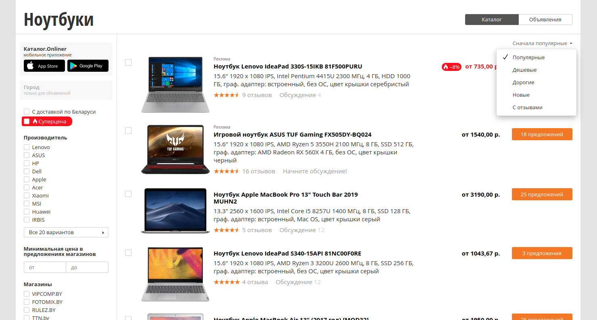
Task: Check the Xiaomi manufacturer filter
Action: pyautogui.click(x=27, y=195)
